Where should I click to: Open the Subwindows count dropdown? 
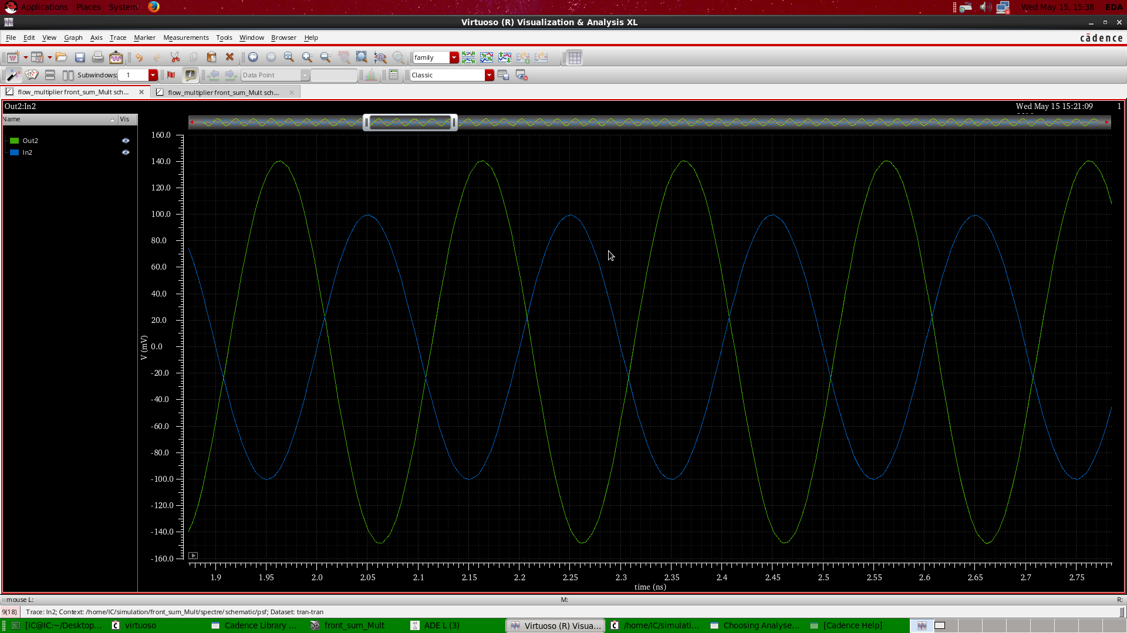pos(153,75)
